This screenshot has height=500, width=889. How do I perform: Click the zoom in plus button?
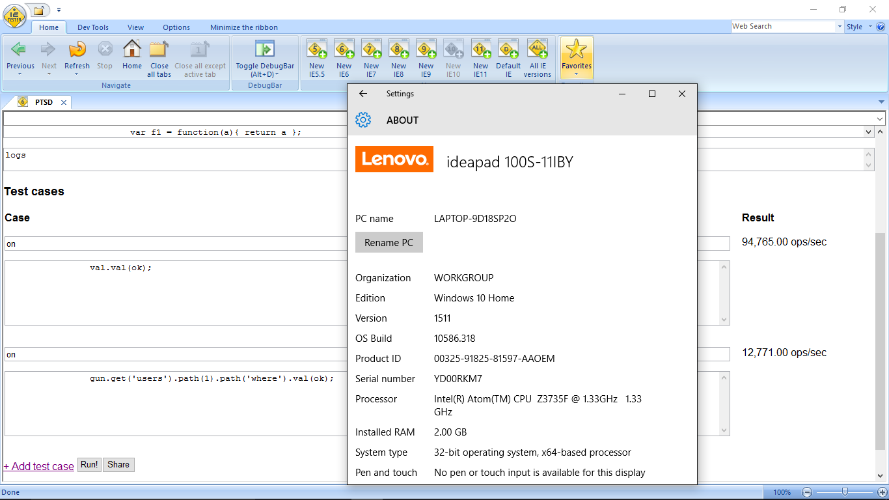(882, 492)
